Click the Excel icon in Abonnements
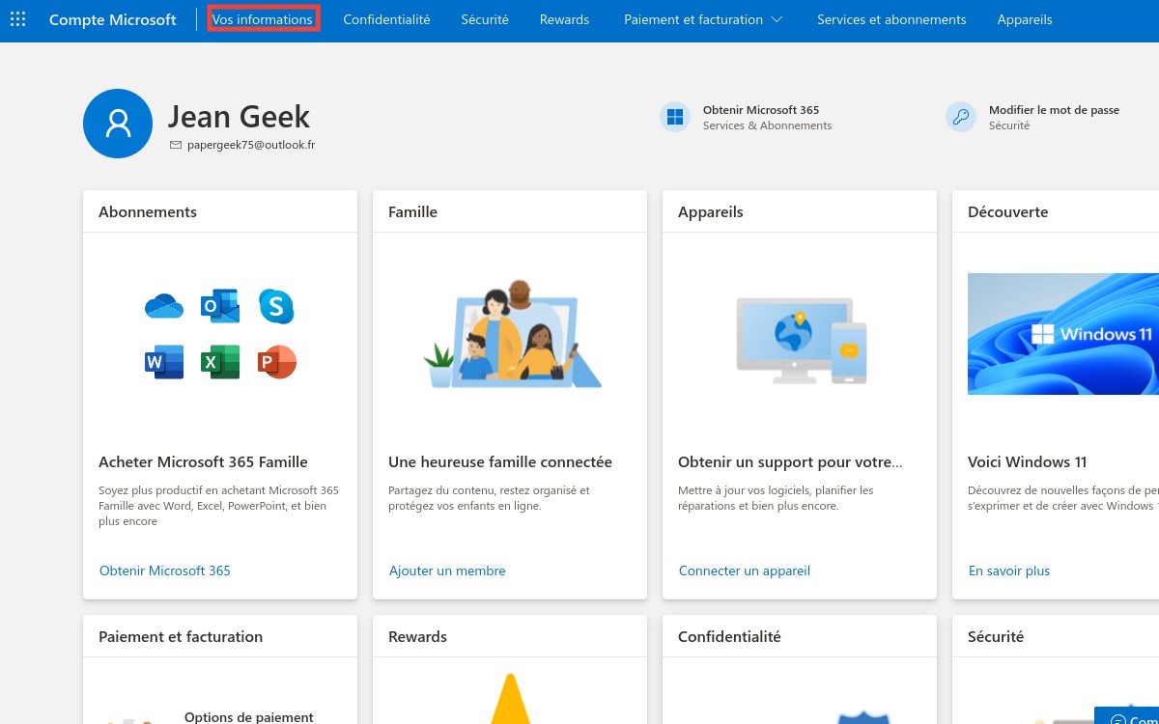 (x=220, y=362)
